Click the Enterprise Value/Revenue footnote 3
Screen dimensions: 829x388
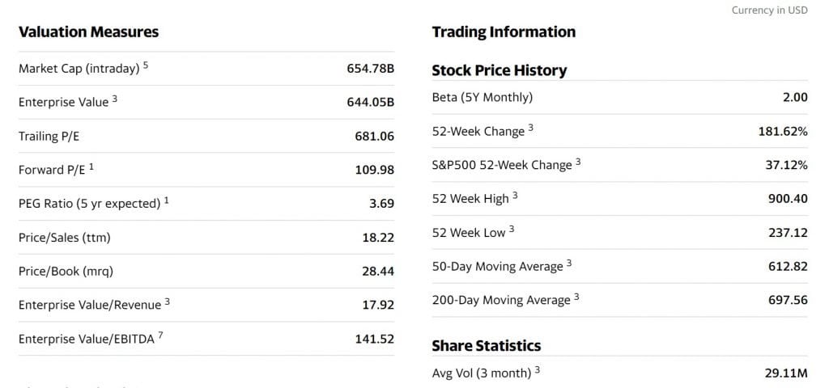pos(167,302)
